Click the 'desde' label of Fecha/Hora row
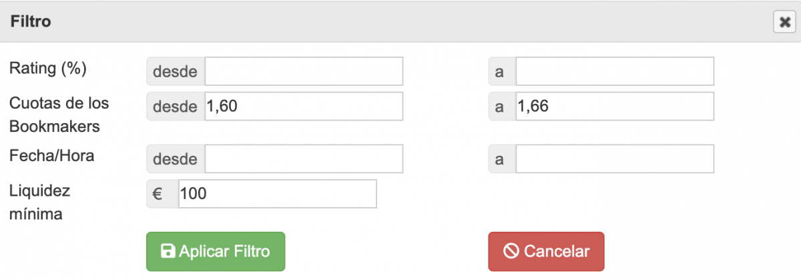The height and width of the screenshot is (279, 801). pos(176,159)
